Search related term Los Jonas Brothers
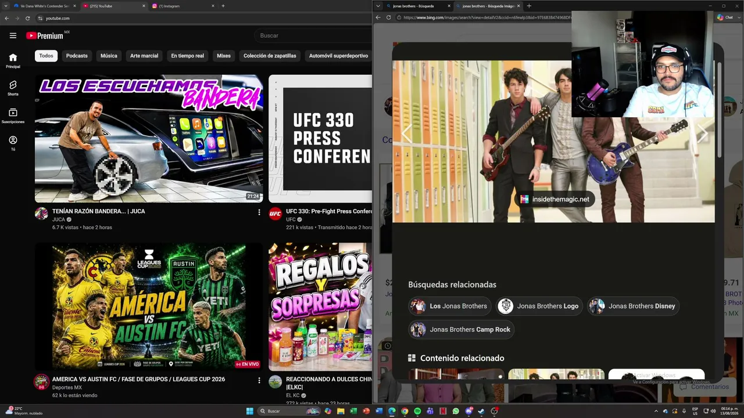This screenshot has width=744, height=418. click(x=450, y=306)
